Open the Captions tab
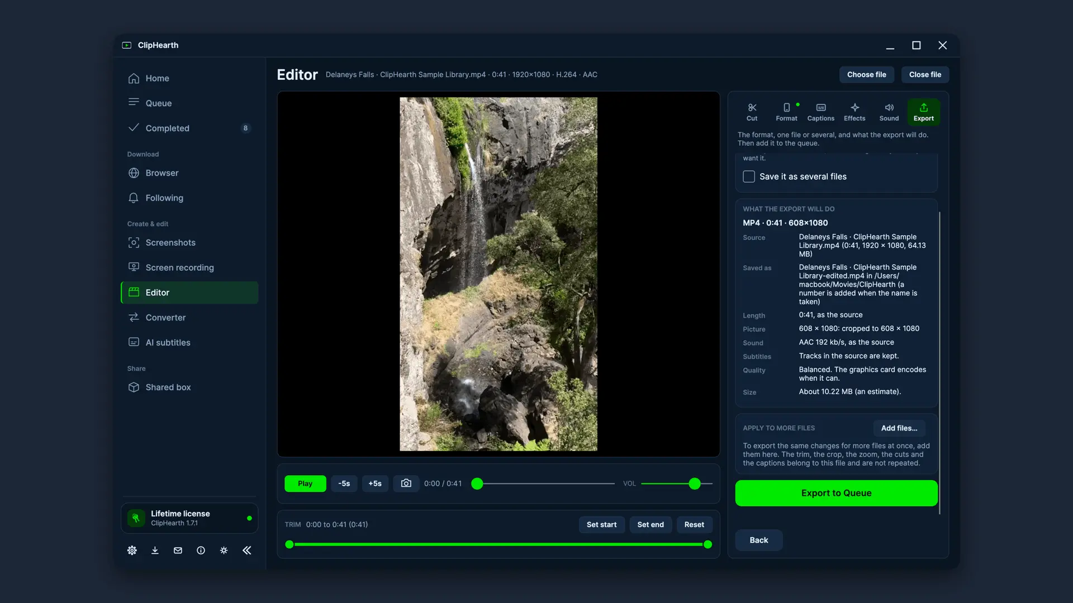The image size is (1073, 603). click(x=820, y=112)
